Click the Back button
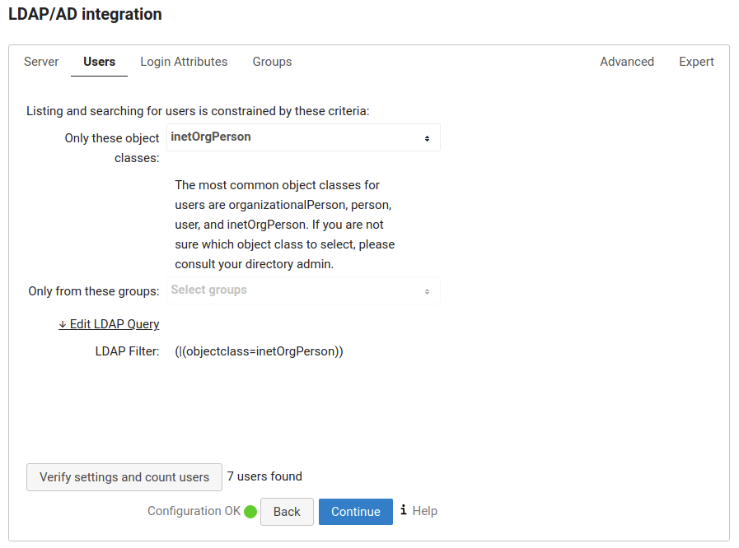The image size is (739, 548). coord(287,512)
